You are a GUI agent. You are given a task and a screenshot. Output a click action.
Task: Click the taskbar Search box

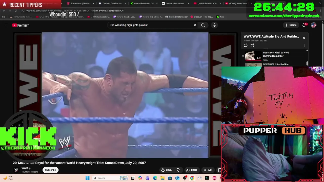coord(110,178)
